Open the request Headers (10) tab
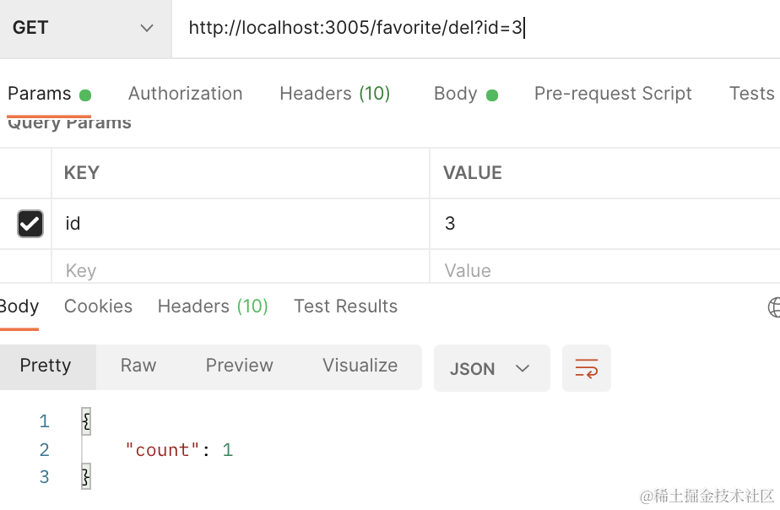Screen dimensions: 780x510 (x=334, y=94)
